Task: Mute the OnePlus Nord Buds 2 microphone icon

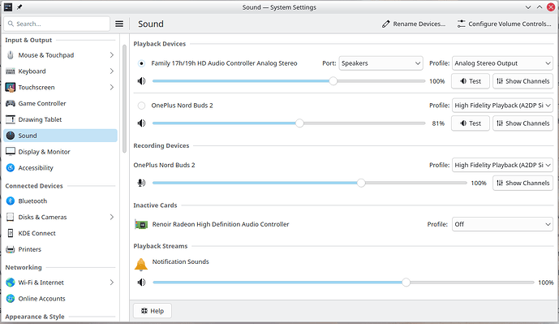Action: pos(141,183)
